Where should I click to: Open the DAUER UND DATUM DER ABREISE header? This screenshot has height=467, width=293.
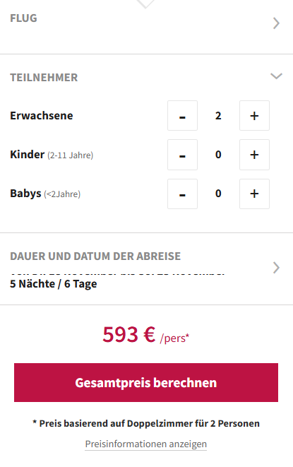[x=95, y=256]
